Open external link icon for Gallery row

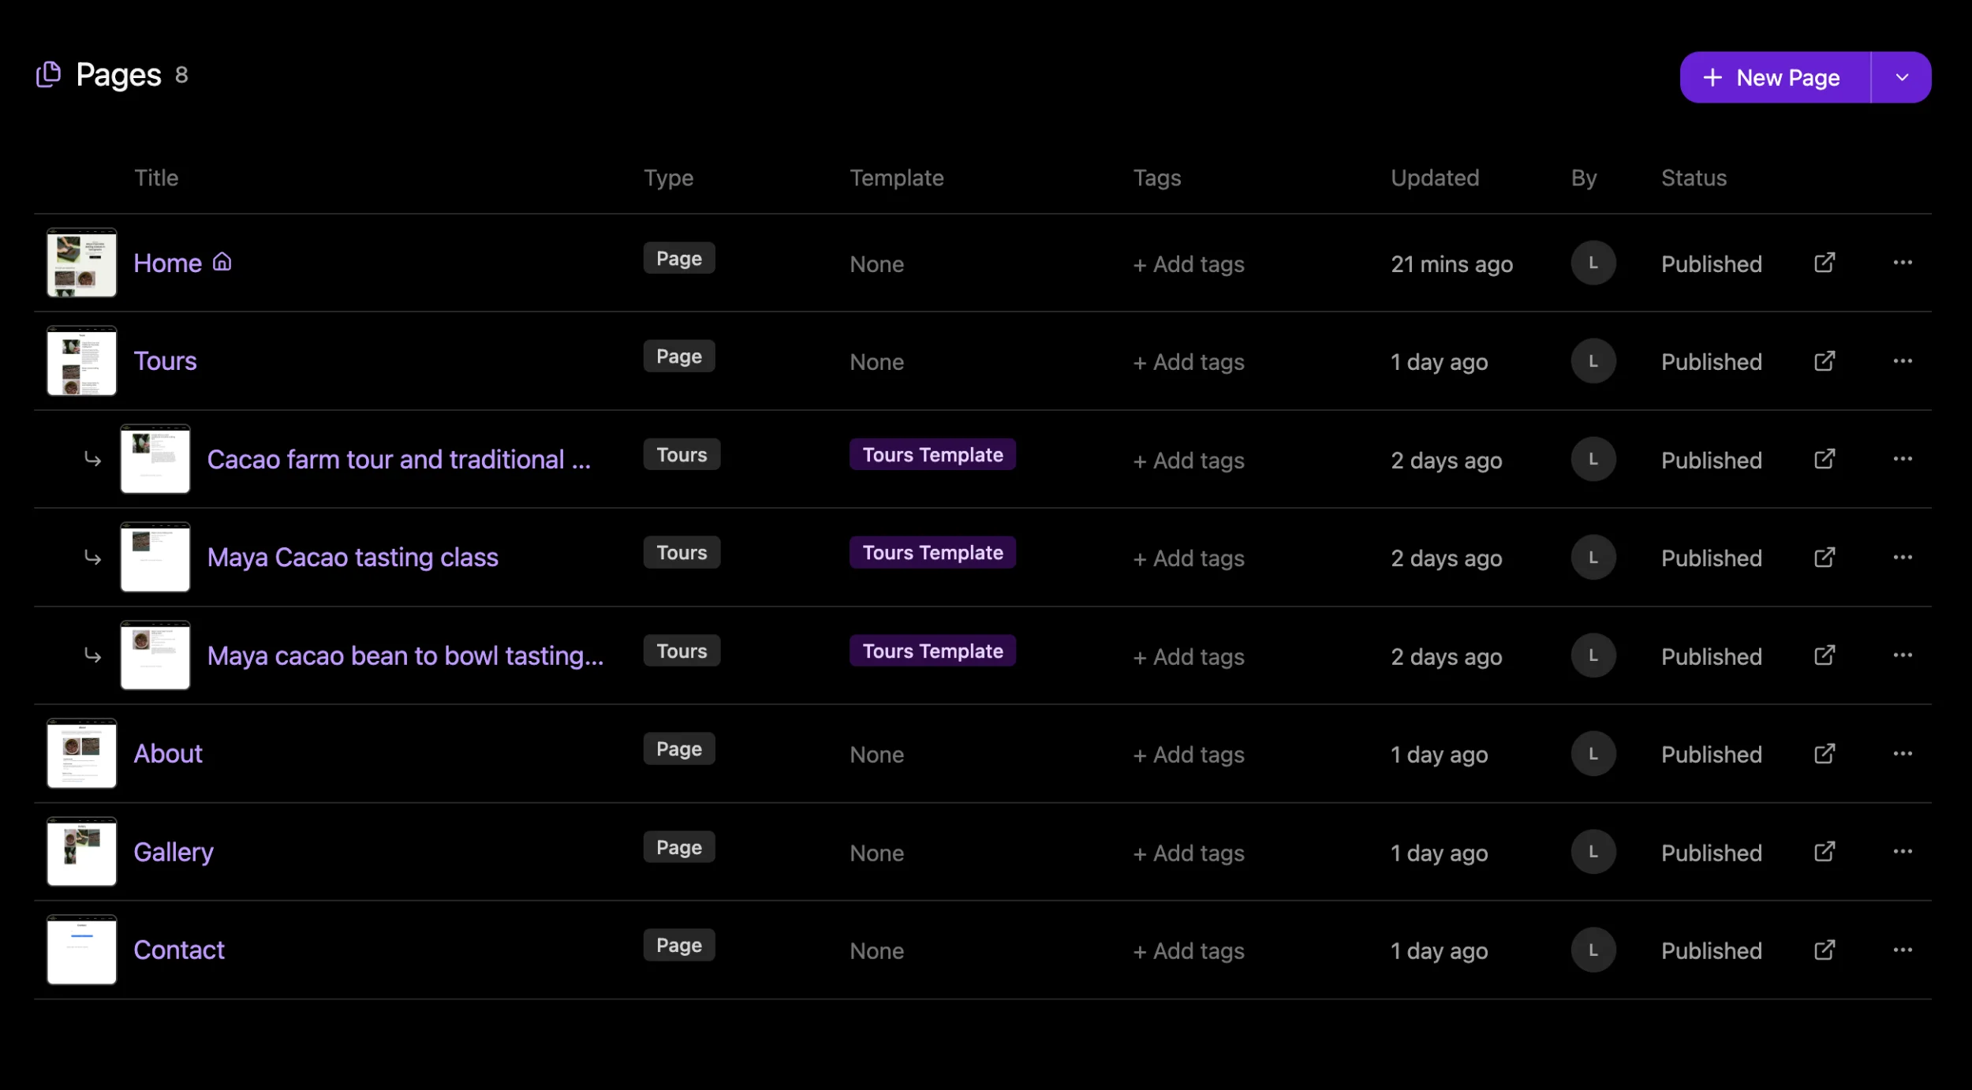click(x=1824, y=852)
